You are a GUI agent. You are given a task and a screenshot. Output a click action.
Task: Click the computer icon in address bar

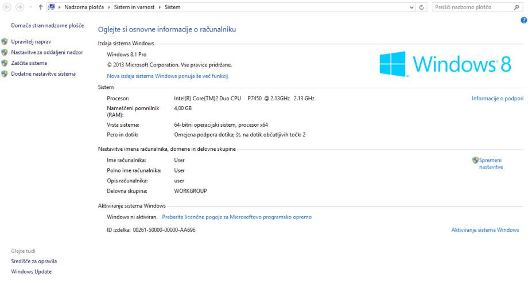click(52, 7)
